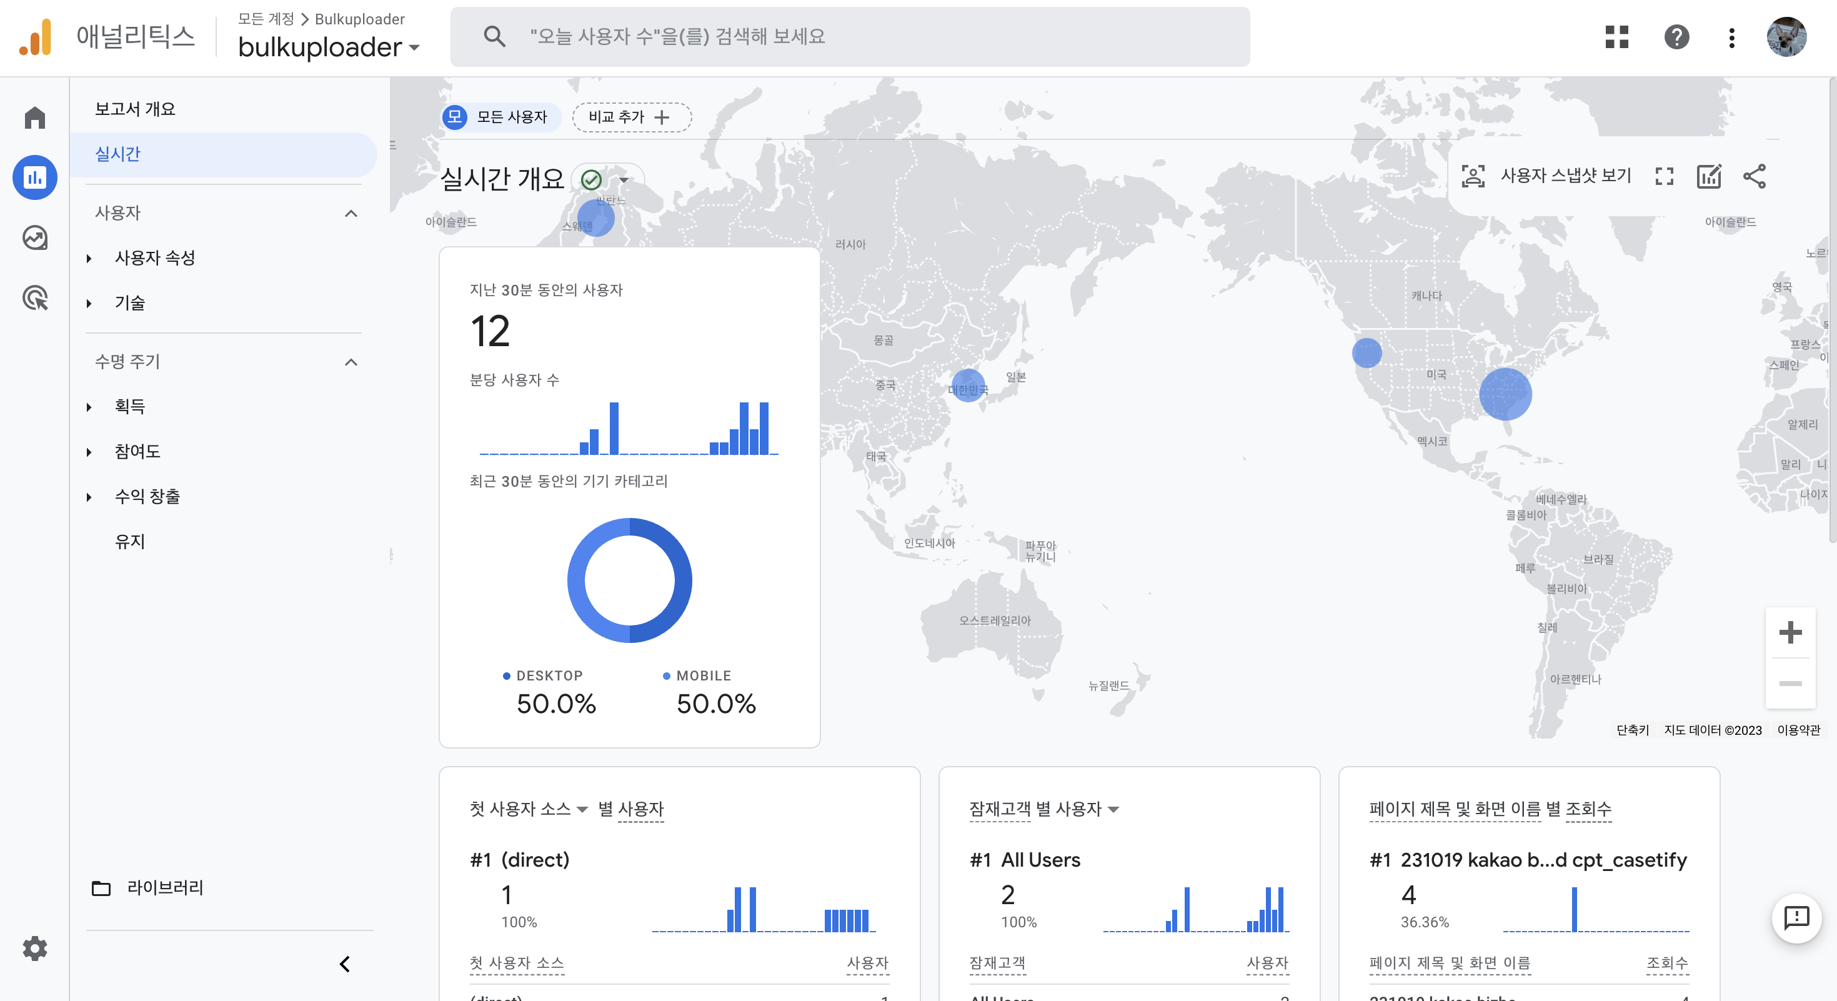
Task: Open 보고서 개요 in the sidebar
Action: (x=136, y=109)
